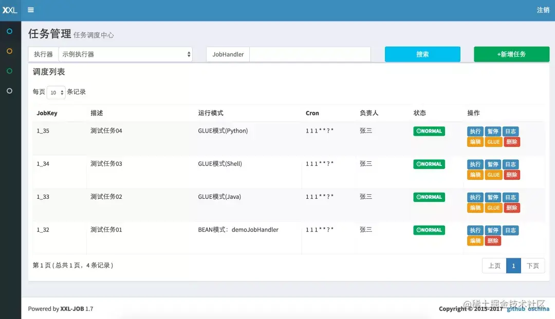This screenshot has height=319, width=555.
Task: Open GLUE editor for job 1_33
Action: [493, 208]
